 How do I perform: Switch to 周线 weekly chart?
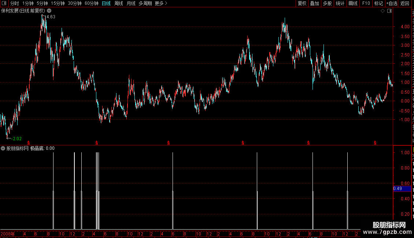(x=119, y=3)
